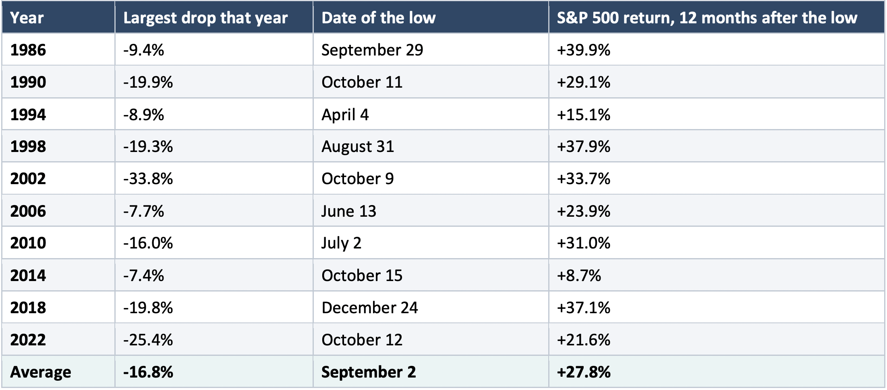Select the Average row label
This screenshot has height=390, width=887.
point(58,372)
